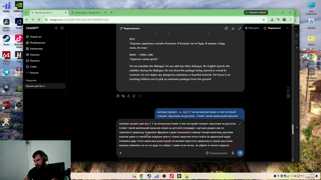Expand the message input box
321x180 pixels.
[x=240, y=124]
